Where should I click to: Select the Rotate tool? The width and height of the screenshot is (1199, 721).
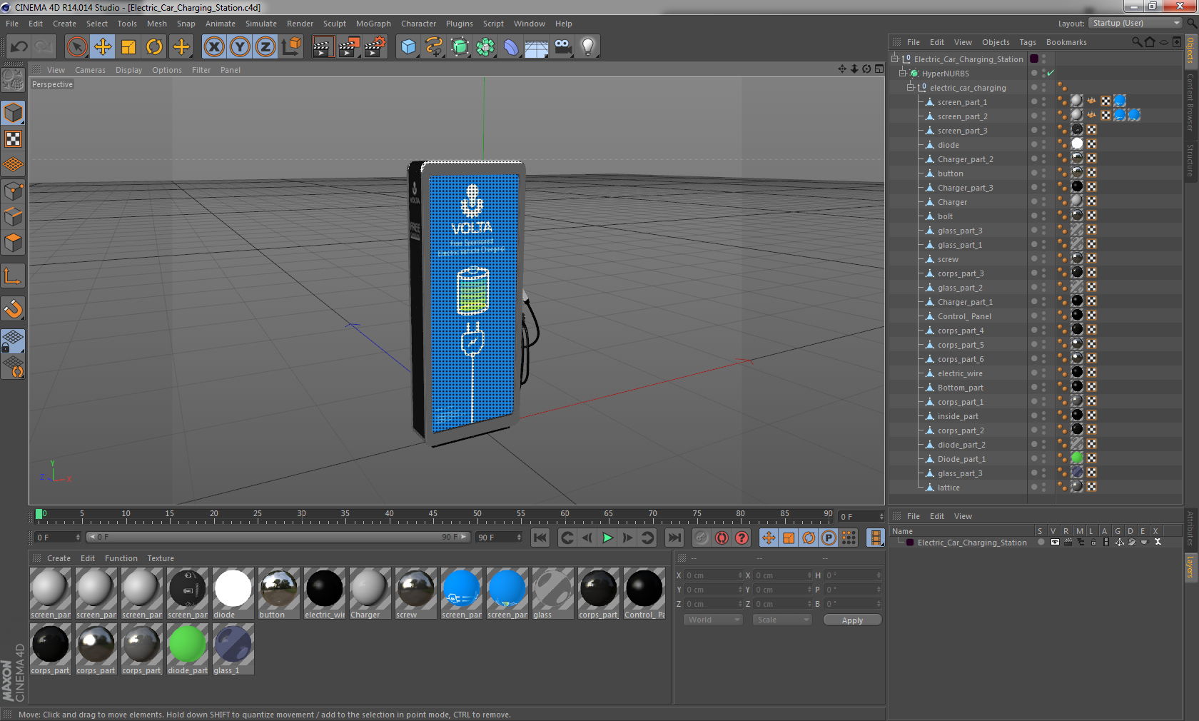coord(154,47)
